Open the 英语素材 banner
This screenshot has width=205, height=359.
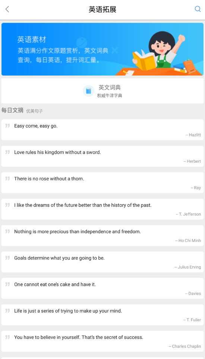click(102, 49)
